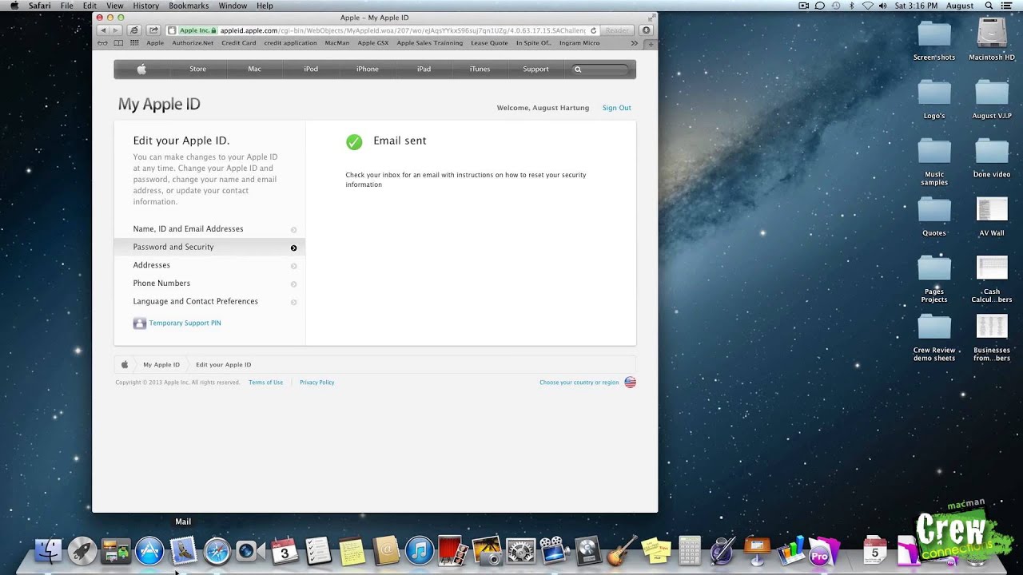Open the File menu
The width and height of the screenshot is (1023, 575).
(x=67, y=6)
